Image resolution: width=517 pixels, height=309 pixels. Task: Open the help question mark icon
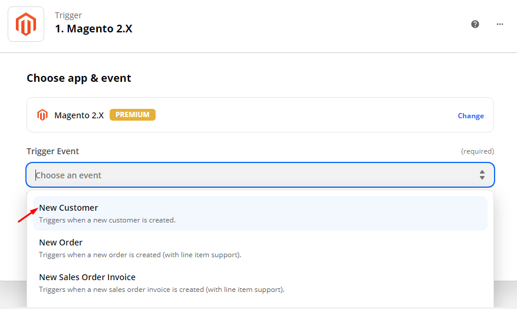coord(475,24)
